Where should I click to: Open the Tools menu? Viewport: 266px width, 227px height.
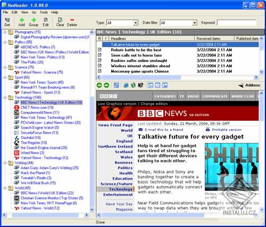tap(44, 12)
